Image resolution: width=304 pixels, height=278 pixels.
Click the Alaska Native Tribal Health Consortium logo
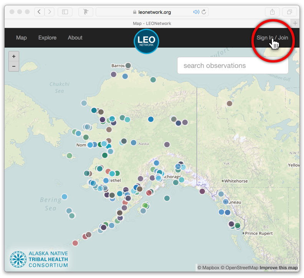pyautogui.click(x=39, y=259)
